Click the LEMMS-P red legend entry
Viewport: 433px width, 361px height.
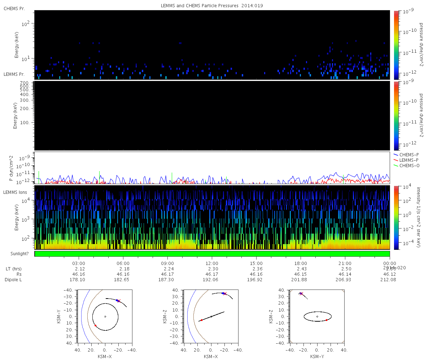[x=409, y=160]
